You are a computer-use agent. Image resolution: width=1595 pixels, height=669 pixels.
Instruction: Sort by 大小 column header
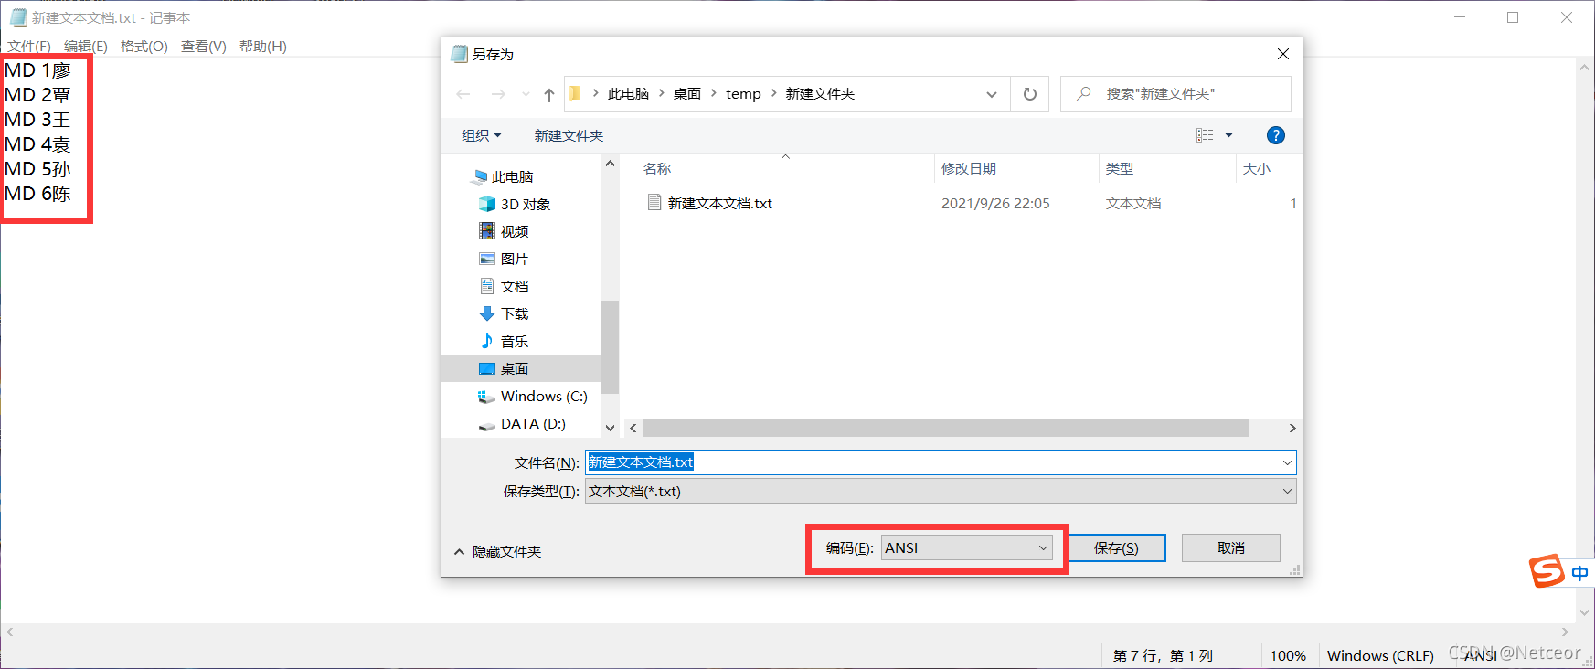pos(1257,168)
